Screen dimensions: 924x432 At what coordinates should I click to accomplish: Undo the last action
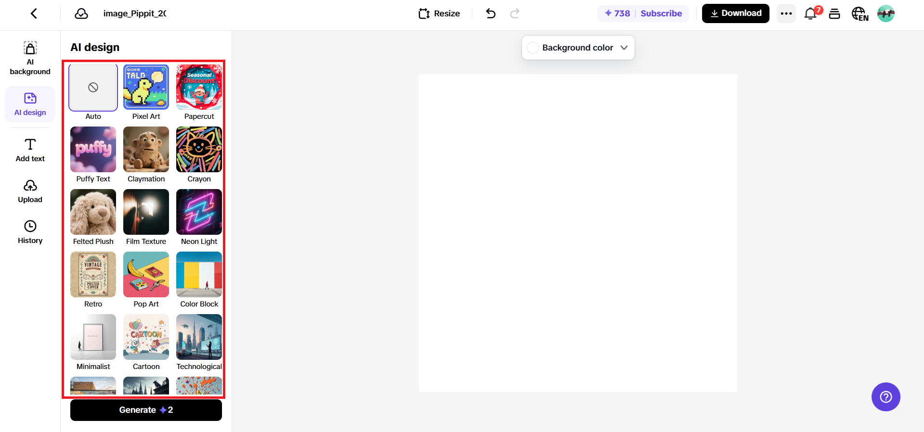[x=491, y=13]
